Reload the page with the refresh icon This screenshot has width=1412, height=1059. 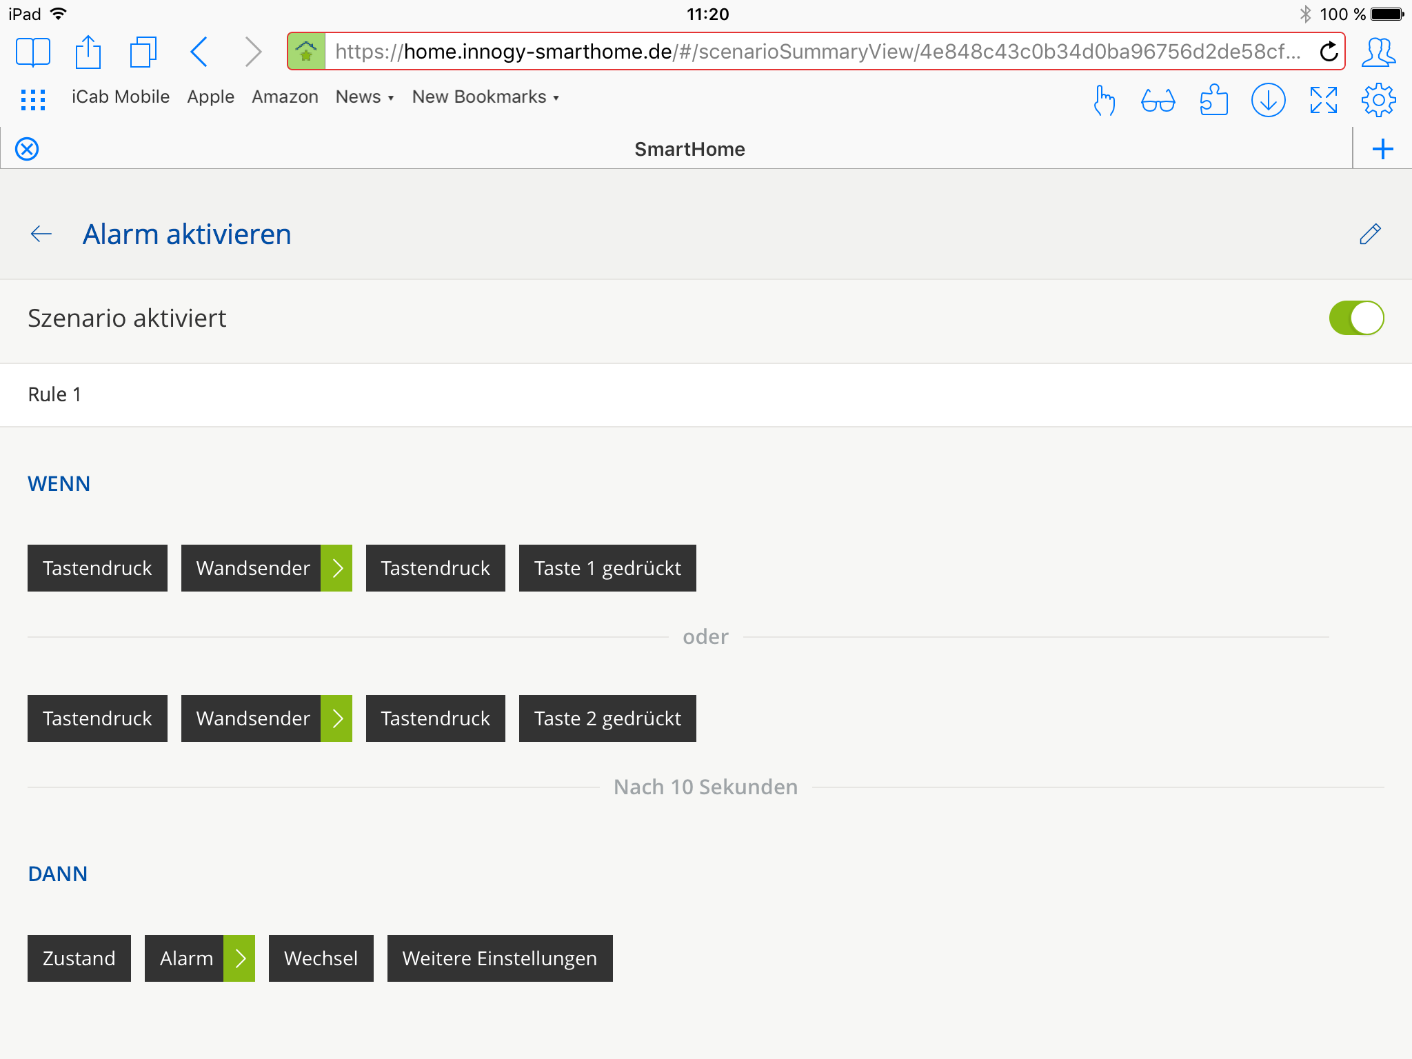(1329, 52)
